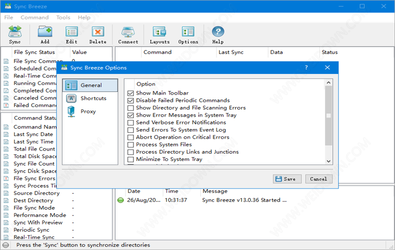
Task: Open the Layouts toolbar icon
Action: point(159,35)
